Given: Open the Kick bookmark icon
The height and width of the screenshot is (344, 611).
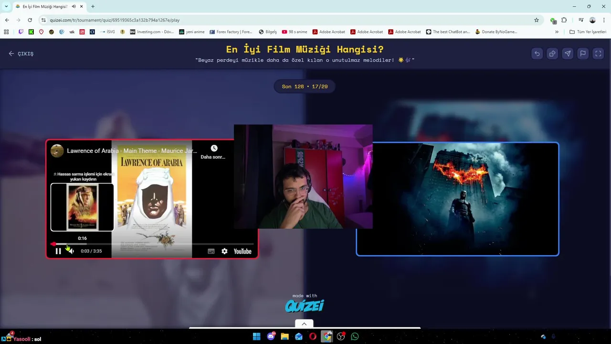Looking at the screenshot, I should [31, 32].
